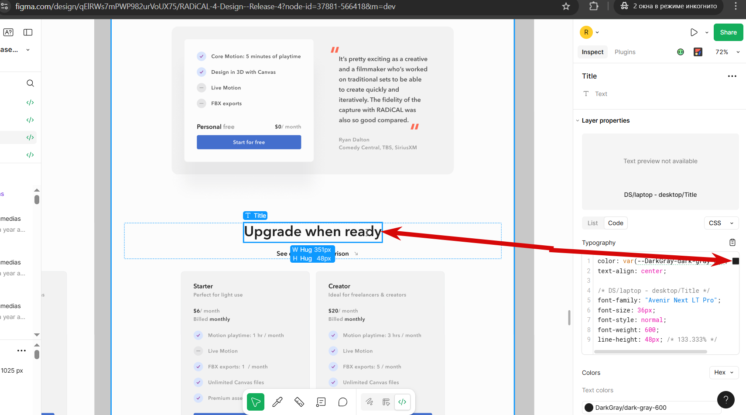This screenshot has width=746, height=415.
Task: Open the incognito windows indicator
Action: click(668, 6)
